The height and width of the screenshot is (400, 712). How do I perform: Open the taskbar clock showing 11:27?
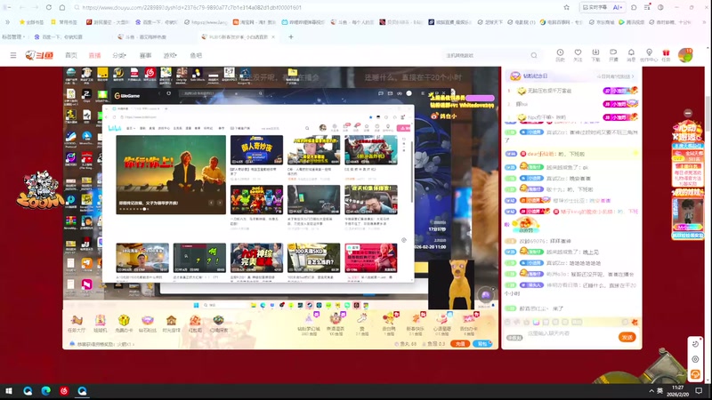(x=677, y=391)
